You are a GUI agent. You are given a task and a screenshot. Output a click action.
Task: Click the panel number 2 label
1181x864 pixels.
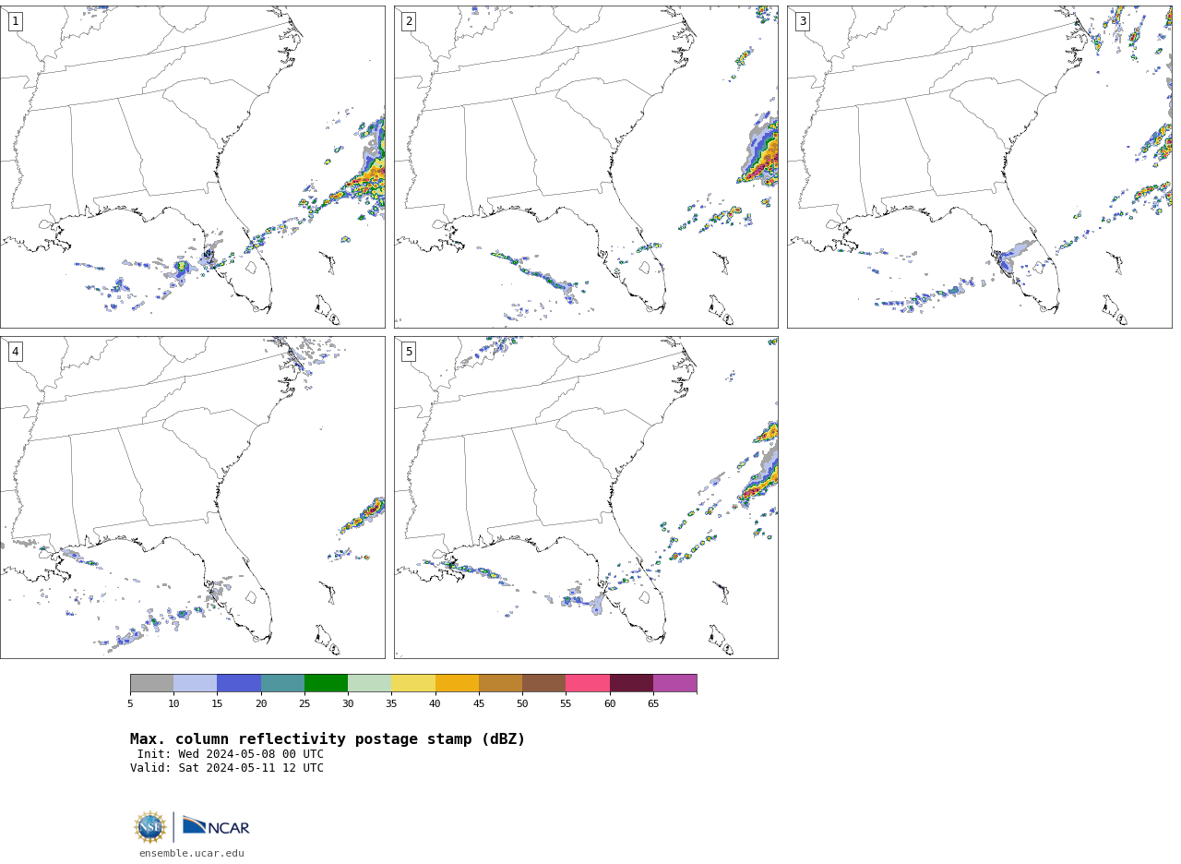[409, 21]
